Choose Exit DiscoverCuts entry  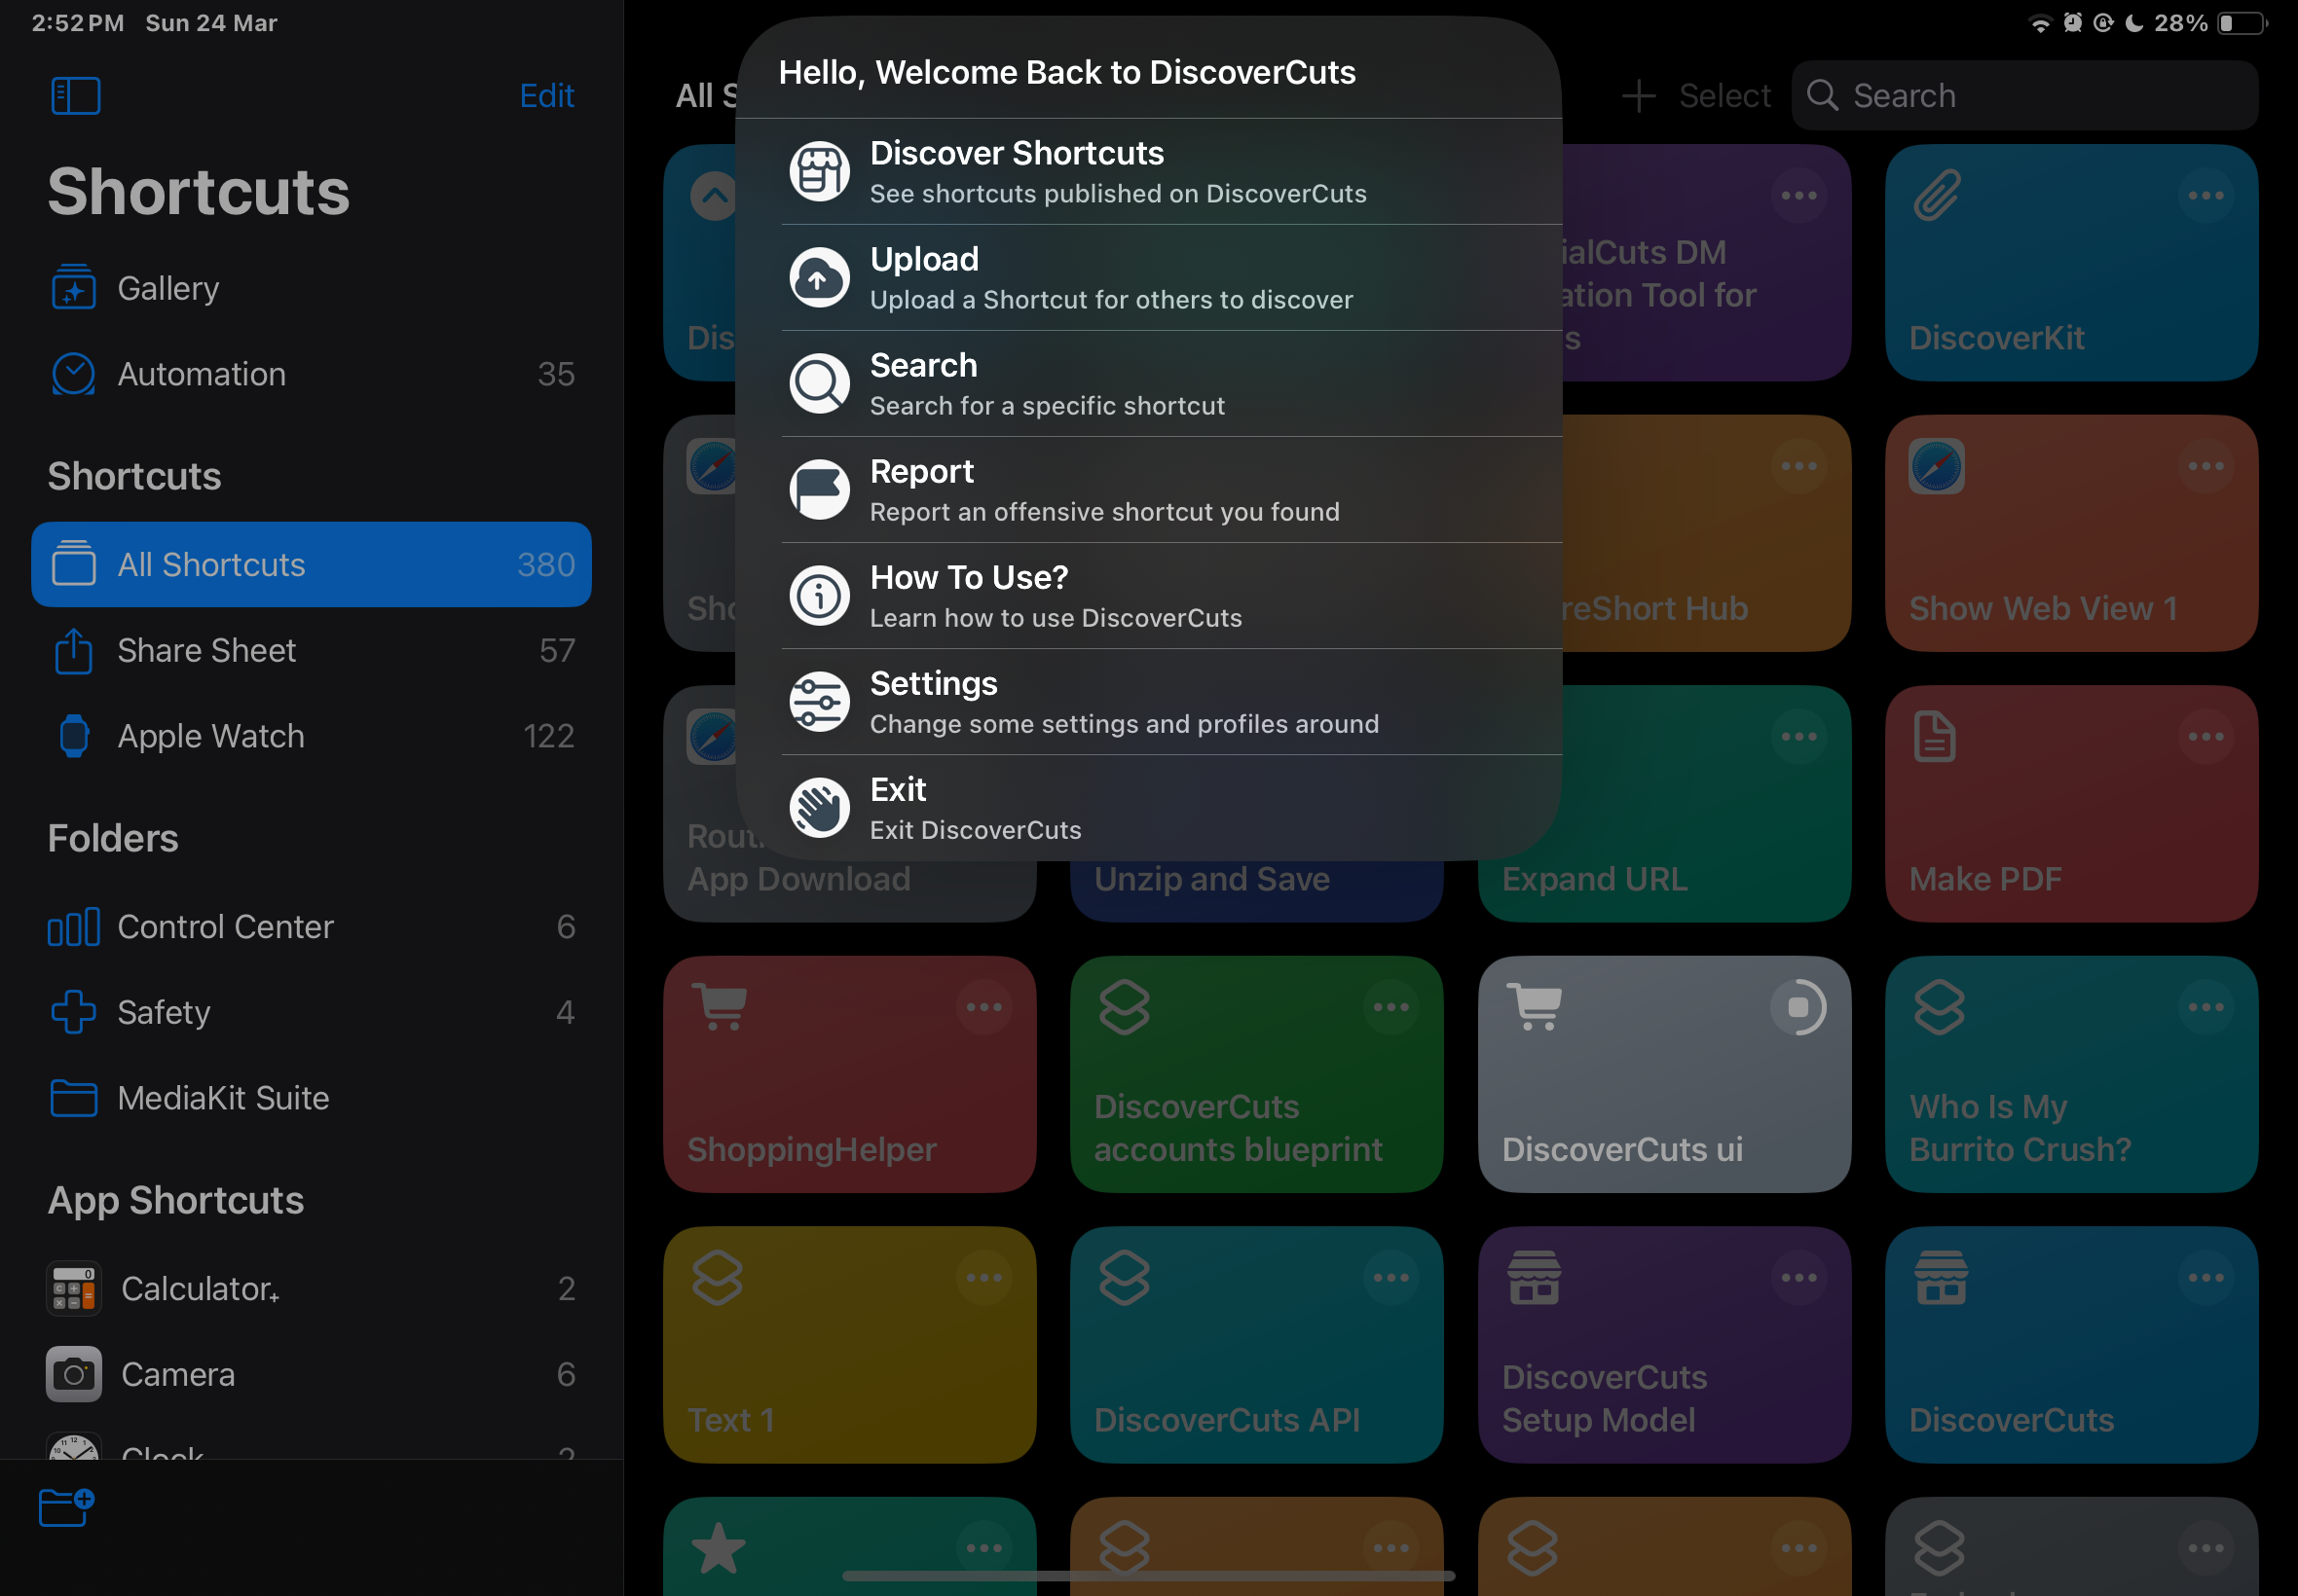click(1148, 807)
